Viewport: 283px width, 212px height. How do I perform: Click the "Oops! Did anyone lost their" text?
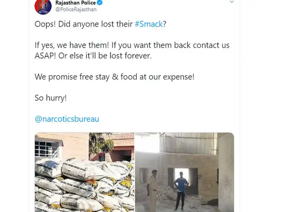(x=84, y=24)
